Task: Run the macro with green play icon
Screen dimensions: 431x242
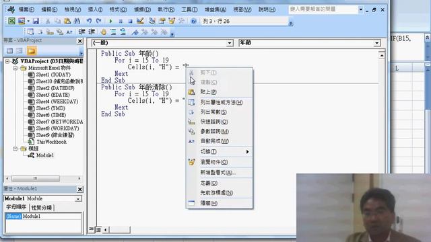Action: [110, 21]
